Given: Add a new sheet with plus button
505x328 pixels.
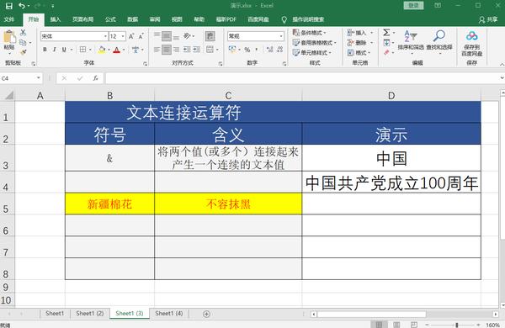Looking at the screenshot, I should click(x=207, y=314).
